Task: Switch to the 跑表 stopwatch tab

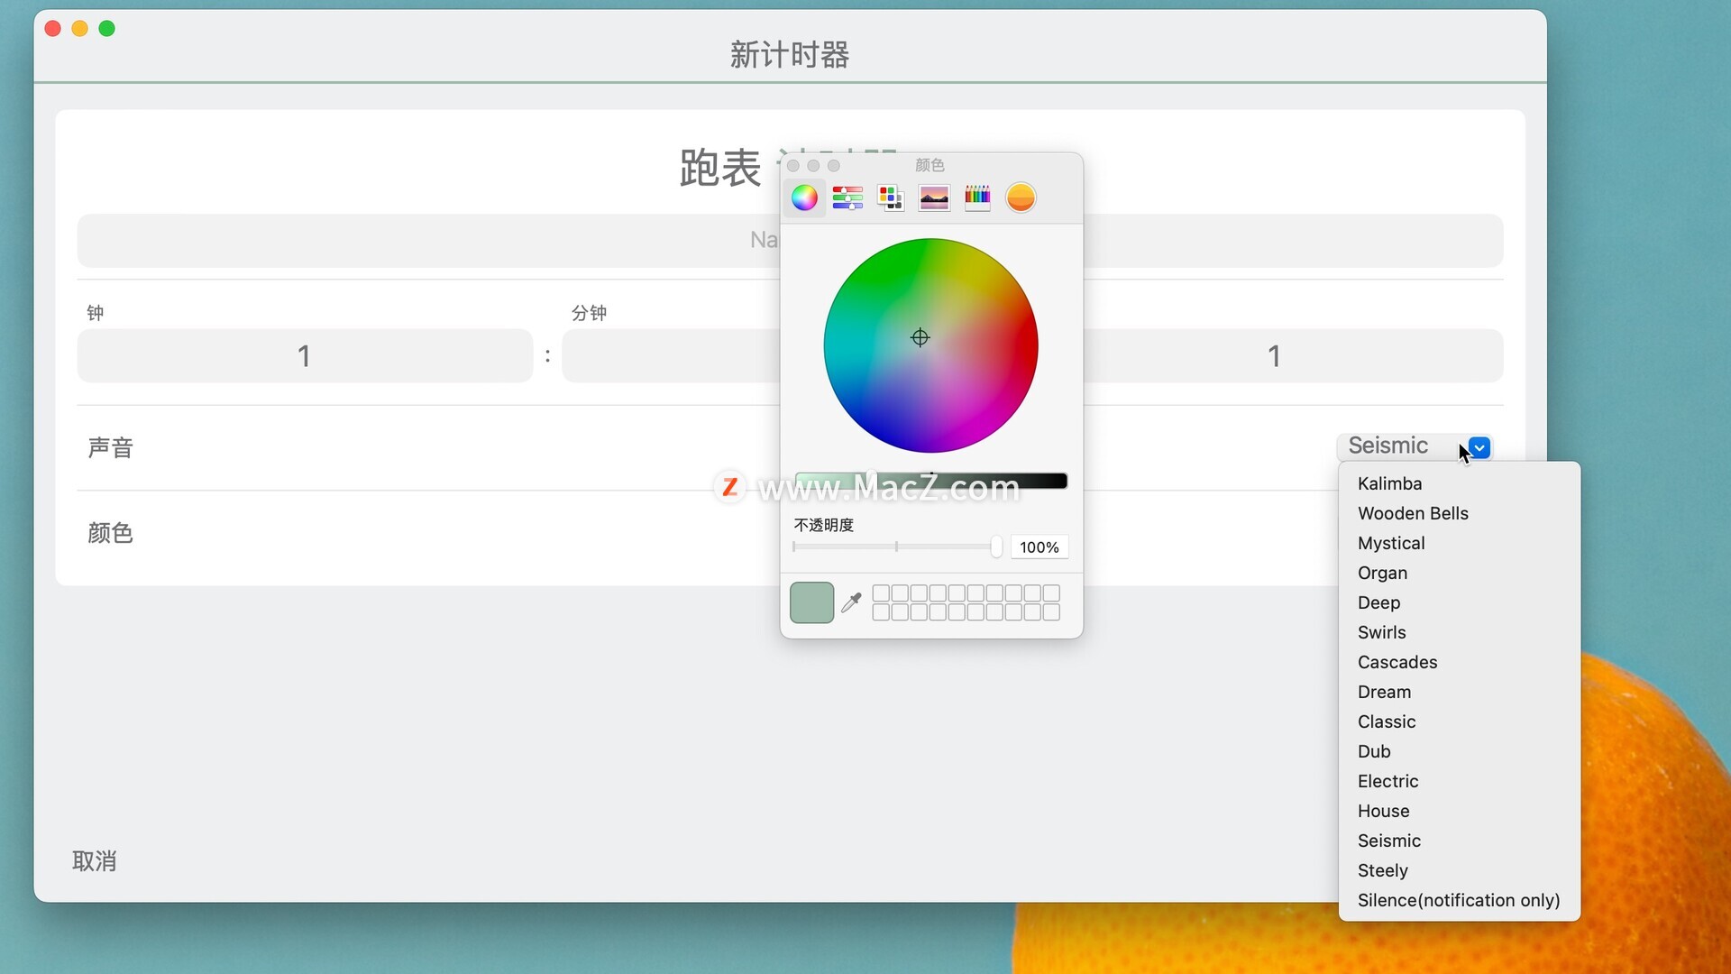Action: tap(720, 169)
